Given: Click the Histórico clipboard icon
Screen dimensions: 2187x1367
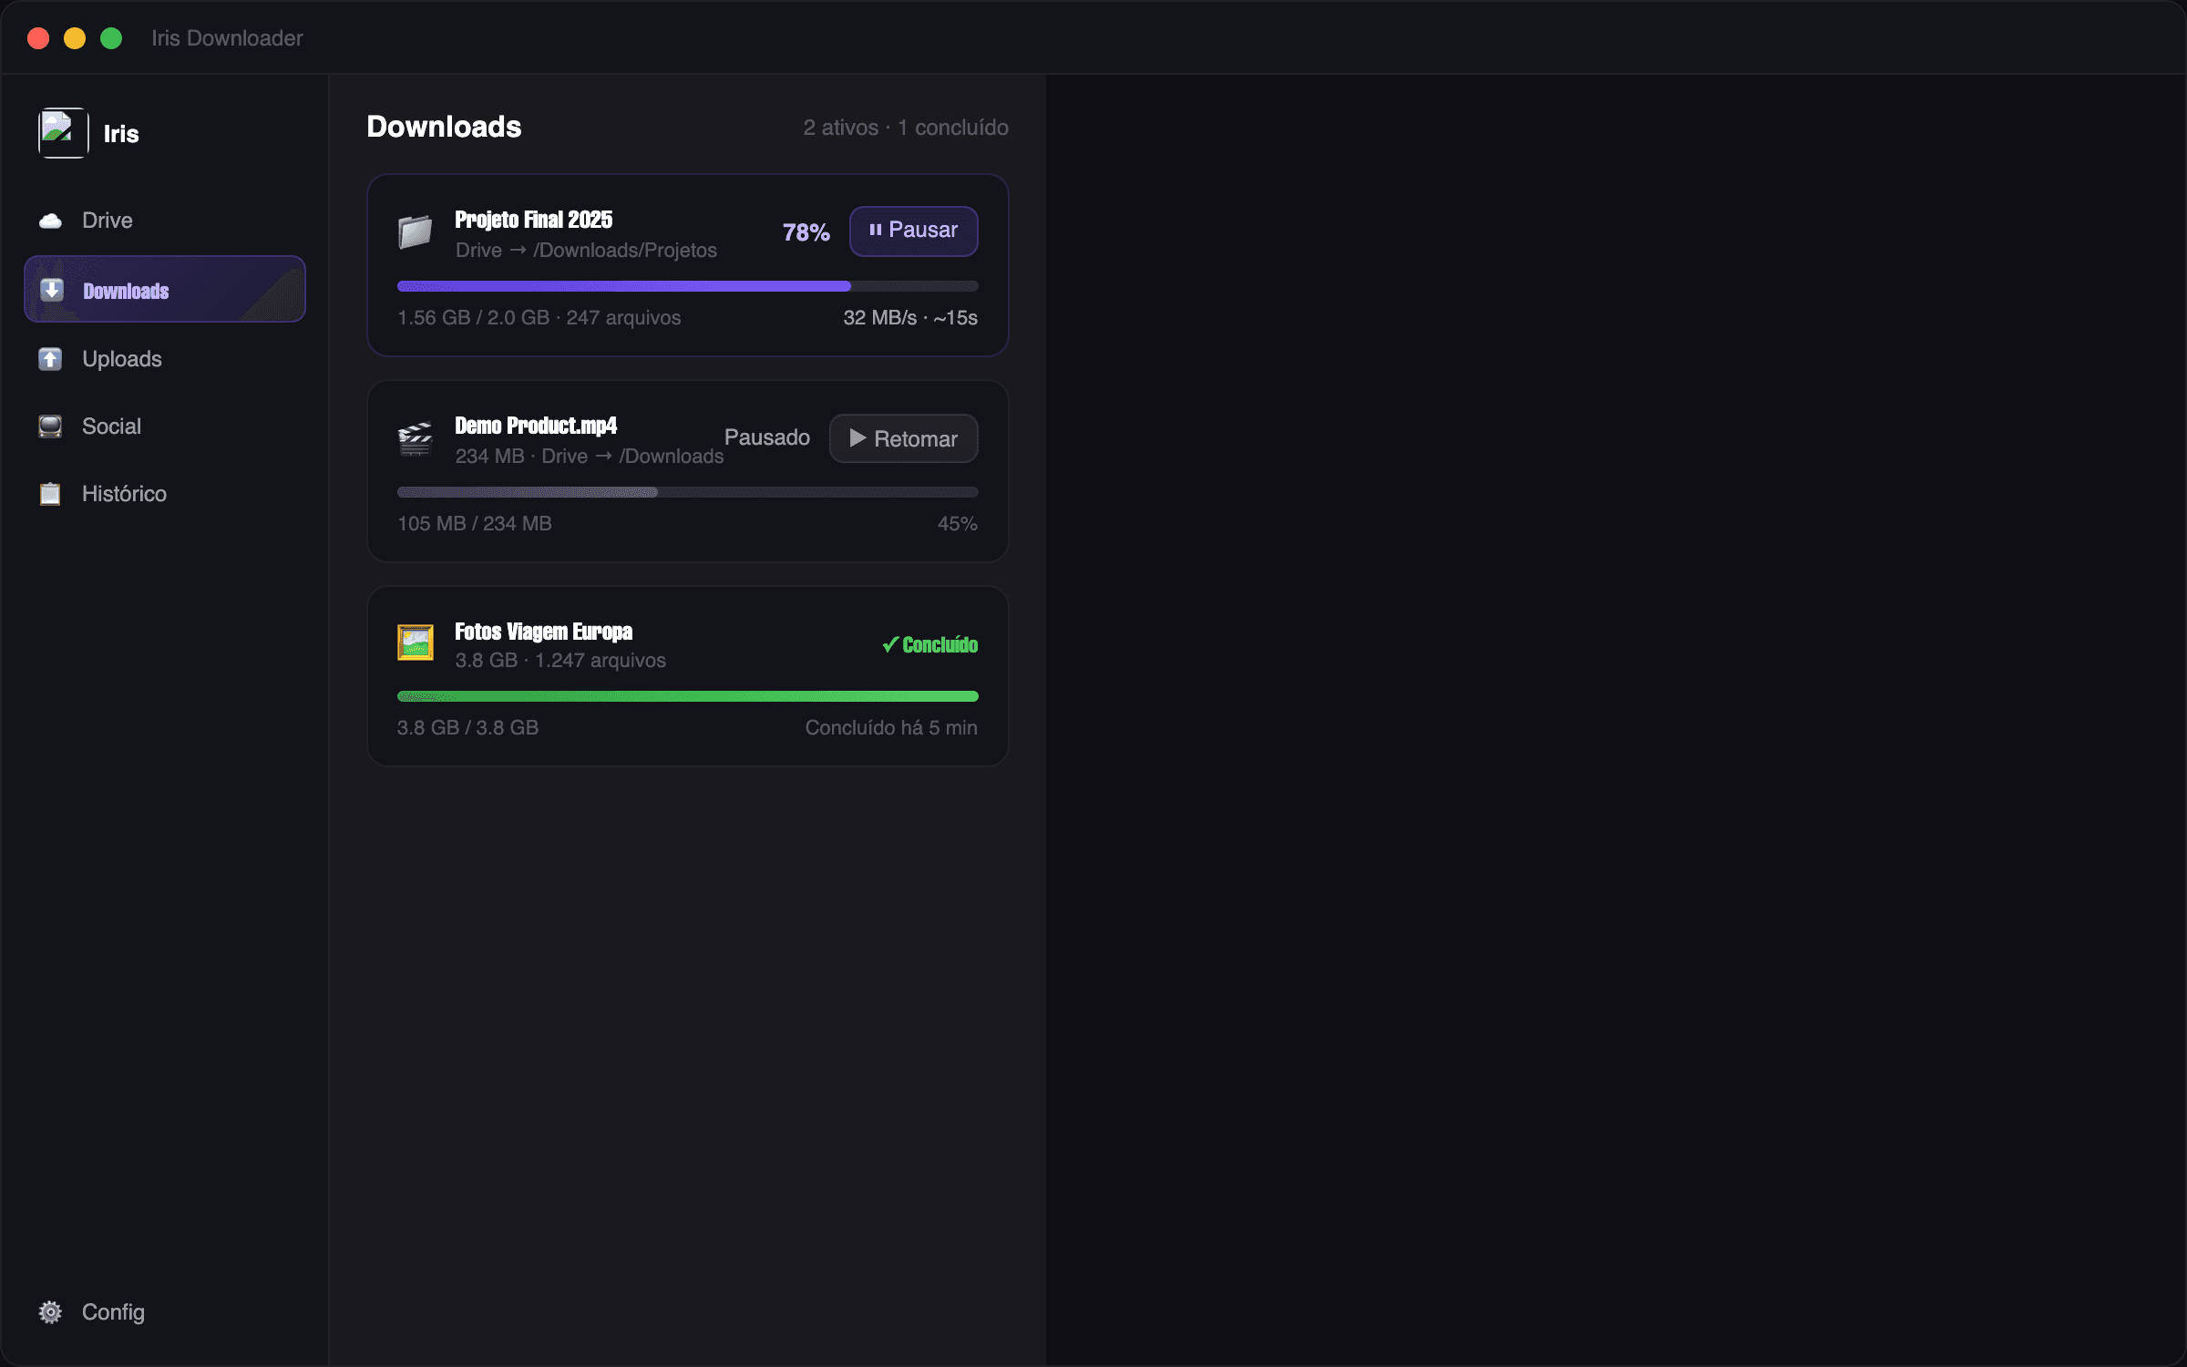Looking at the screenshot, I should click(x=50, y=494).
